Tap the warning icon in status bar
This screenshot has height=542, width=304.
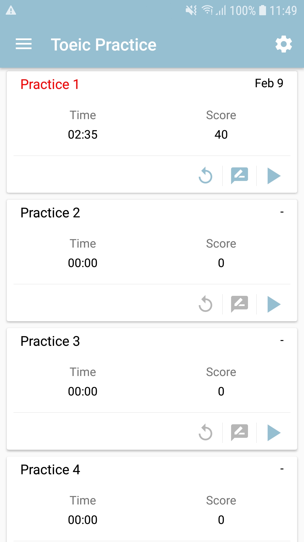[x=11, y=10]
